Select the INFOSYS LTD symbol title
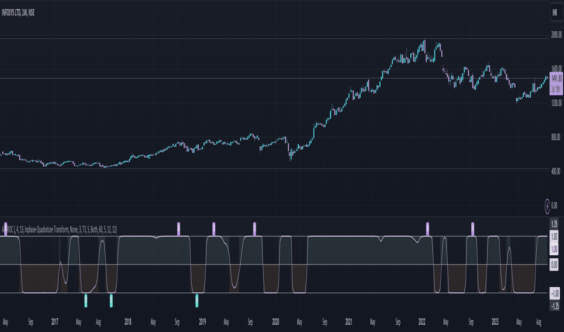The image size is (564, 332). (18, 13)
